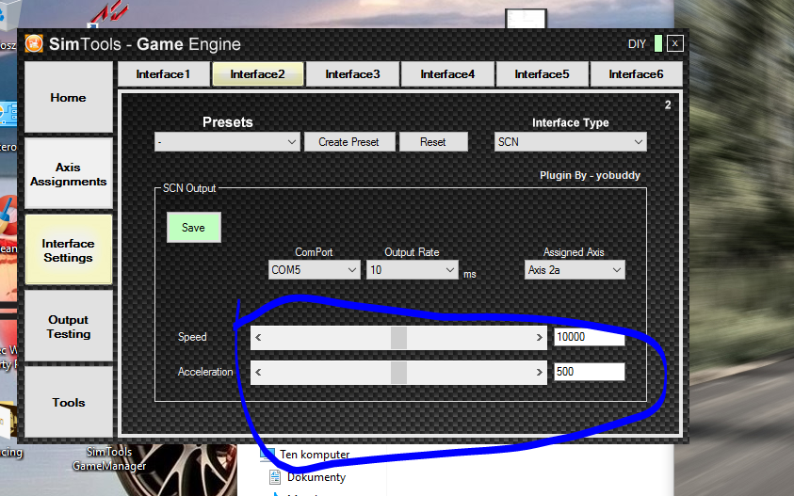Save the SCN Output settings

pos(193,227)
